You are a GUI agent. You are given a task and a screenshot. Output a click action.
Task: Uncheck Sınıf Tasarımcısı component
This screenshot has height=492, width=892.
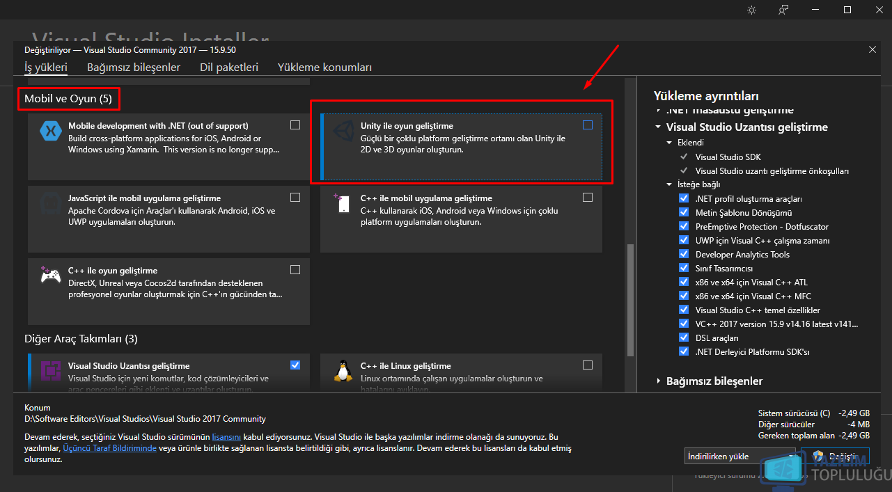683,269
